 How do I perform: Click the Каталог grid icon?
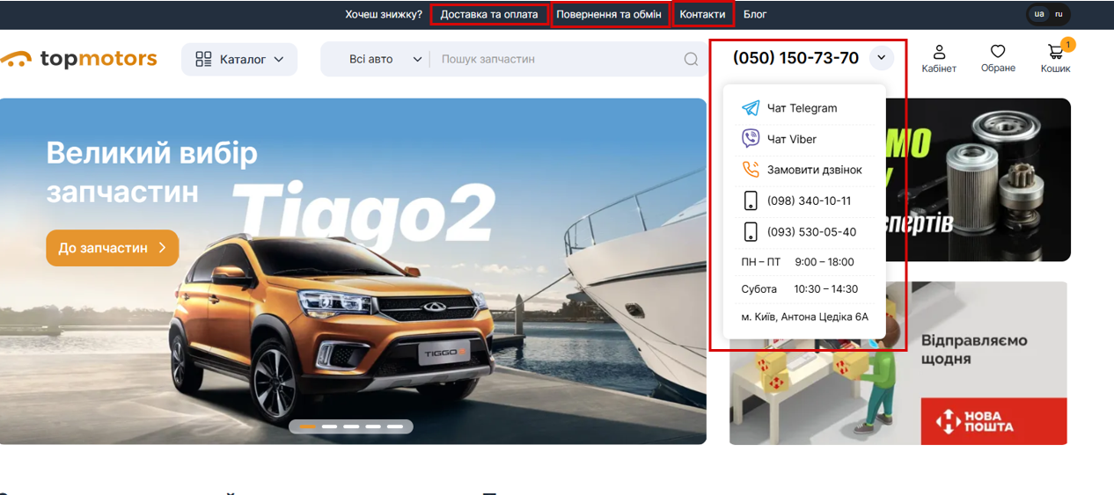coord(204,59)
